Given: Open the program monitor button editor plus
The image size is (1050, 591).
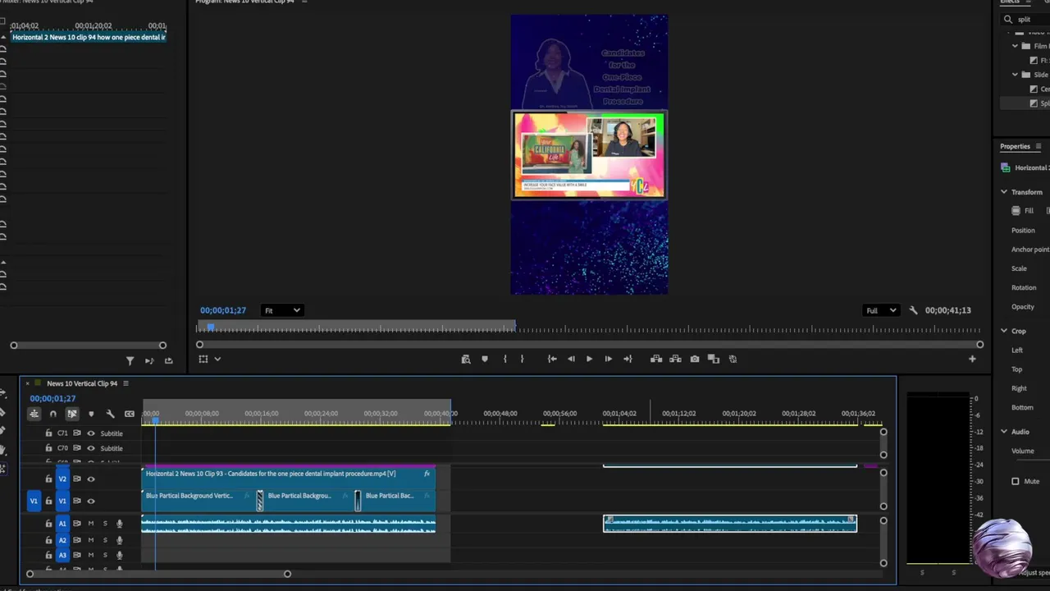Looking at the screenshot, I should pos(972,359).
